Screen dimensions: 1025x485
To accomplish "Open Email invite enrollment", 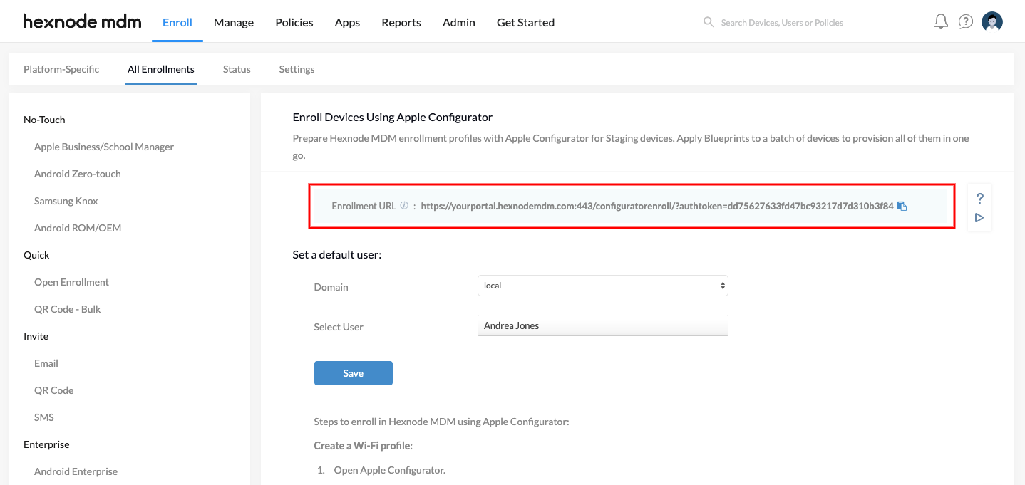I will pos(46,363).
